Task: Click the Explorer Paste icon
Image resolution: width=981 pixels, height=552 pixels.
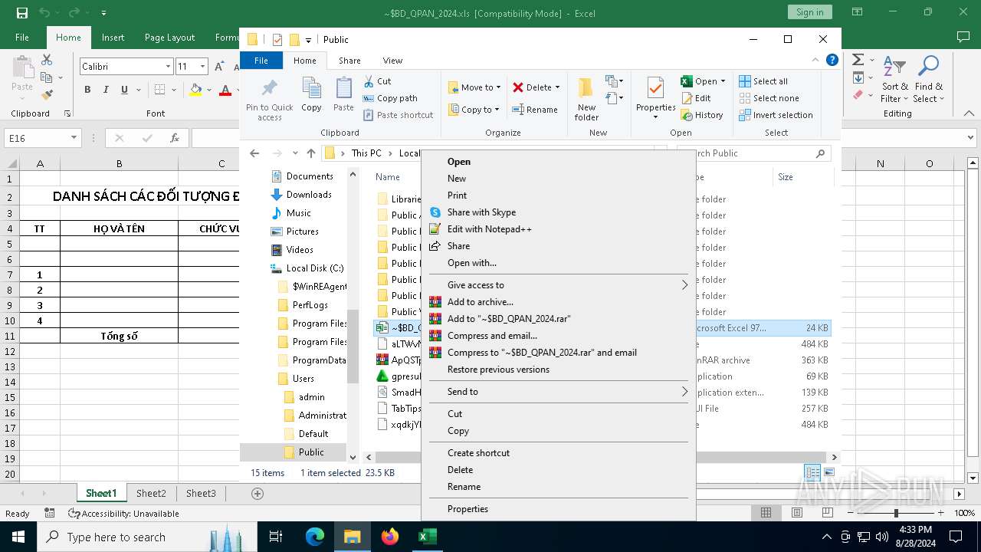Action: pos(343,88)
